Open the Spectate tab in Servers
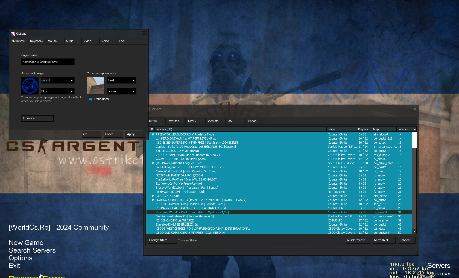The width and height of the screenshot is (459, 278). [x=215, y=121]
